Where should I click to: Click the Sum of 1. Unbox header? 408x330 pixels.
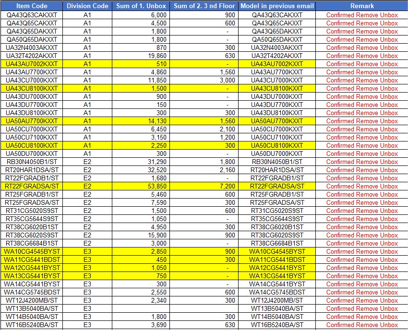click(x=141, y=6)
